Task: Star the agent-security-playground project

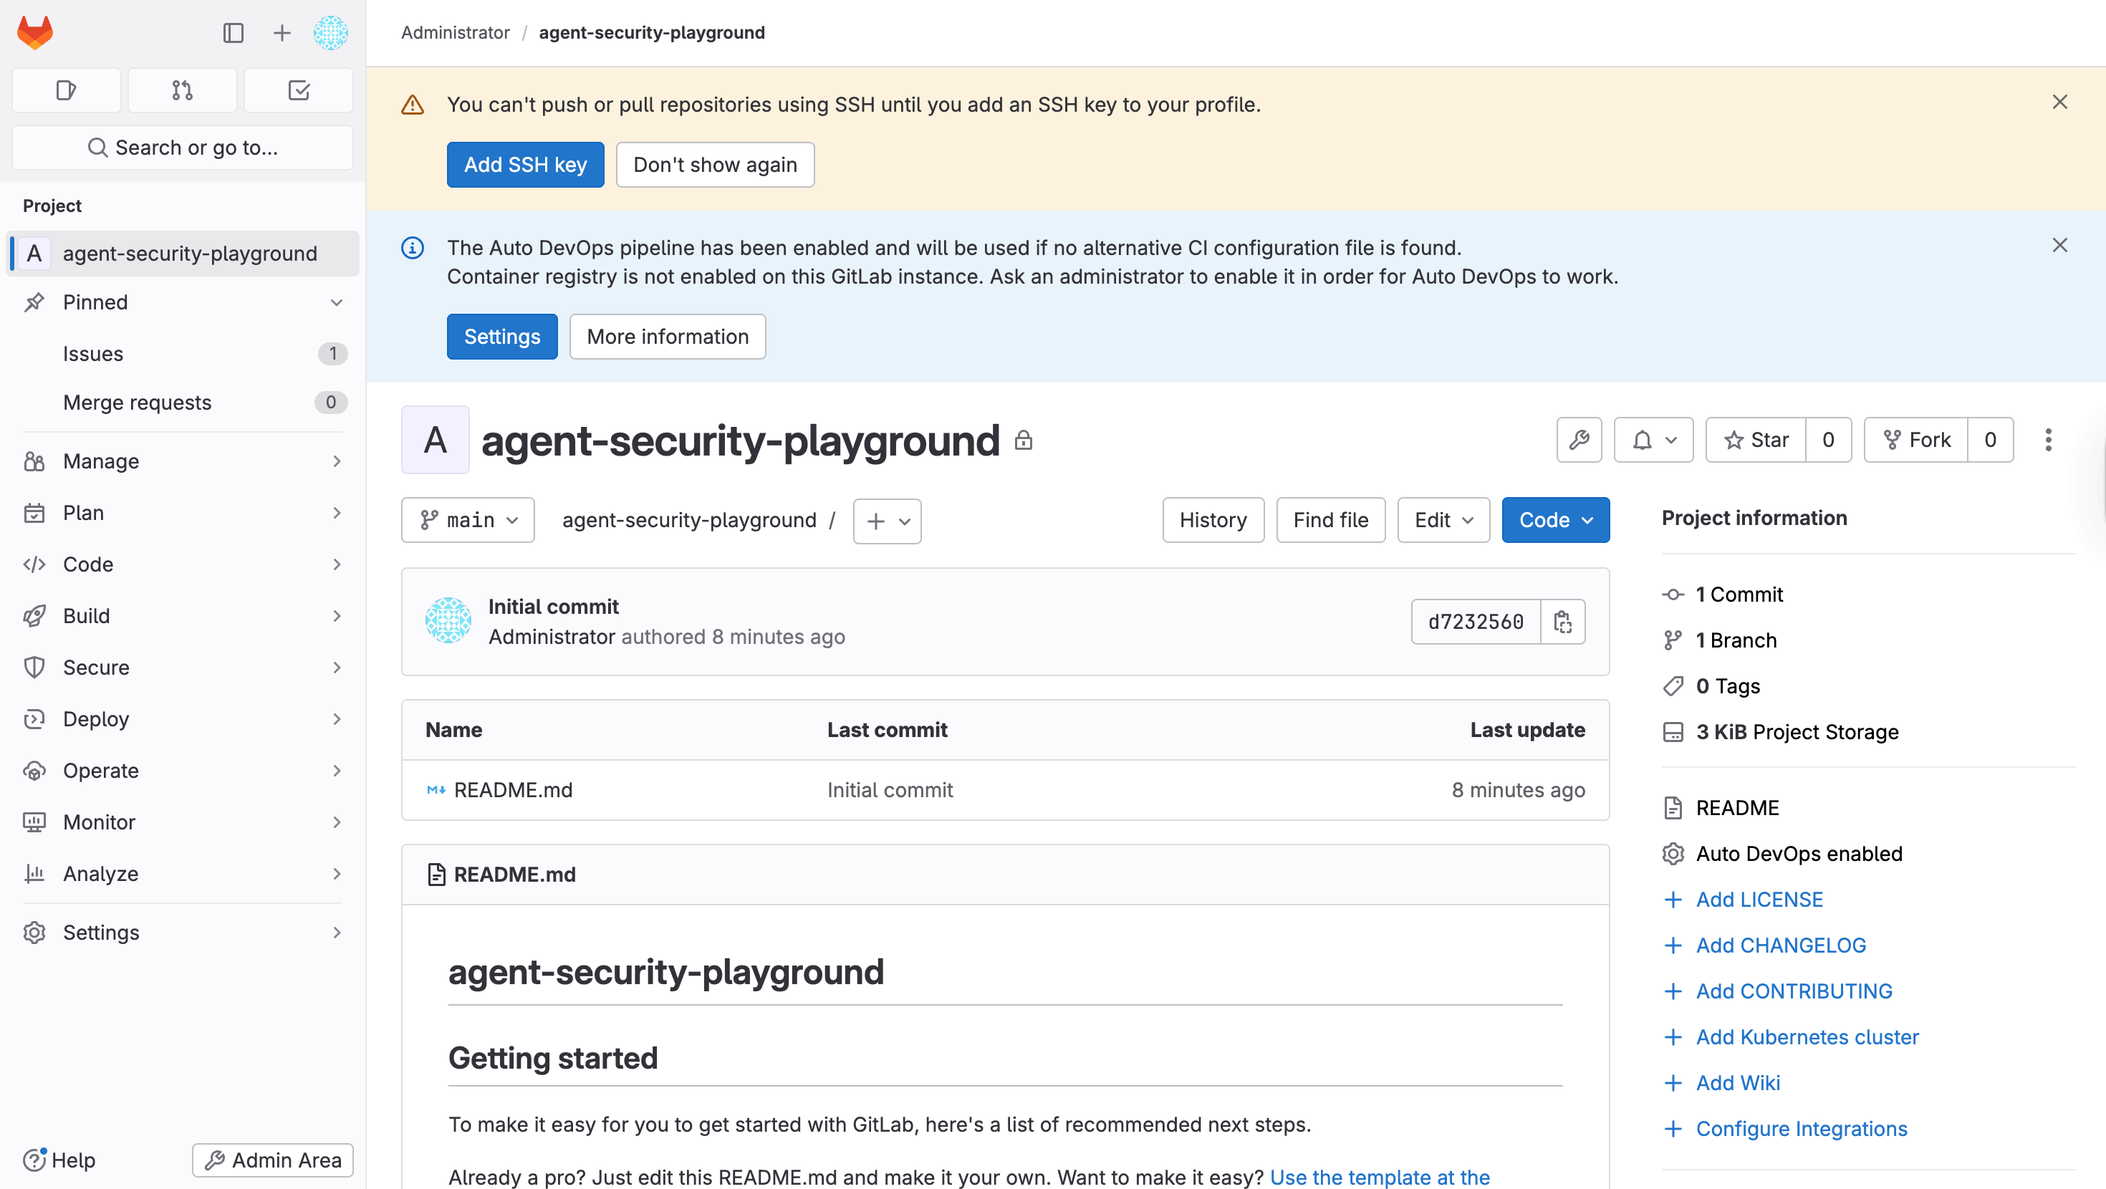Action: click(x=1755, y=440)
